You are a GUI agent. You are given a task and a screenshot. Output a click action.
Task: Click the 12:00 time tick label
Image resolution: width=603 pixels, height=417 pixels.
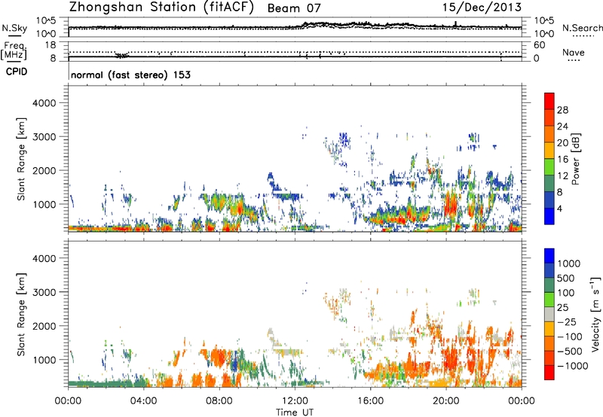pos(295,401)
